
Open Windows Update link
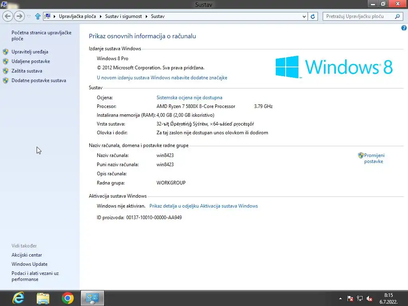(x=29, y=264)
